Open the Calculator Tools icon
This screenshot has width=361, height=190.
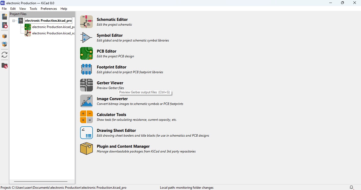(86, 117)
